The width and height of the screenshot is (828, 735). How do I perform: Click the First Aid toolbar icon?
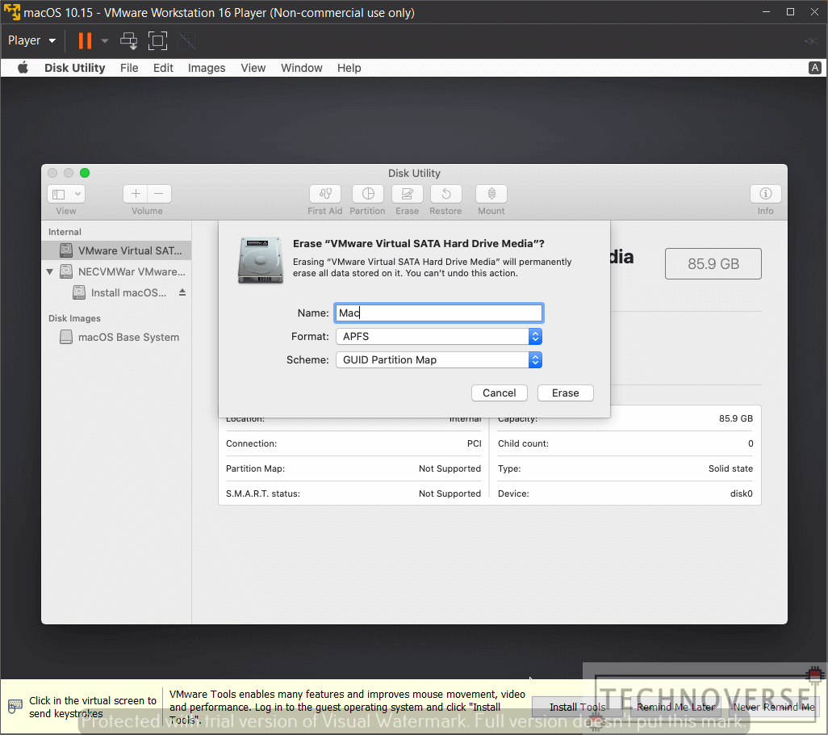[x=324, y=194]
